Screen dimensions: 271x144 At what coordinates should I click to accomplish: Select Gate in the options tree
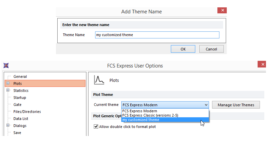click(x=17, y=105)
